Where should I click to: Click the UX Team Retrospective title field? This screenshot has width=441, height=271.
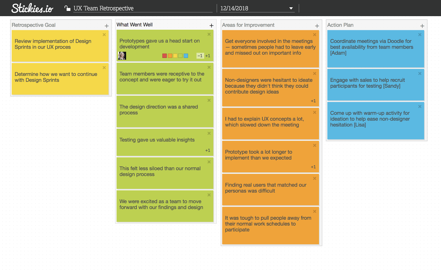110,8
